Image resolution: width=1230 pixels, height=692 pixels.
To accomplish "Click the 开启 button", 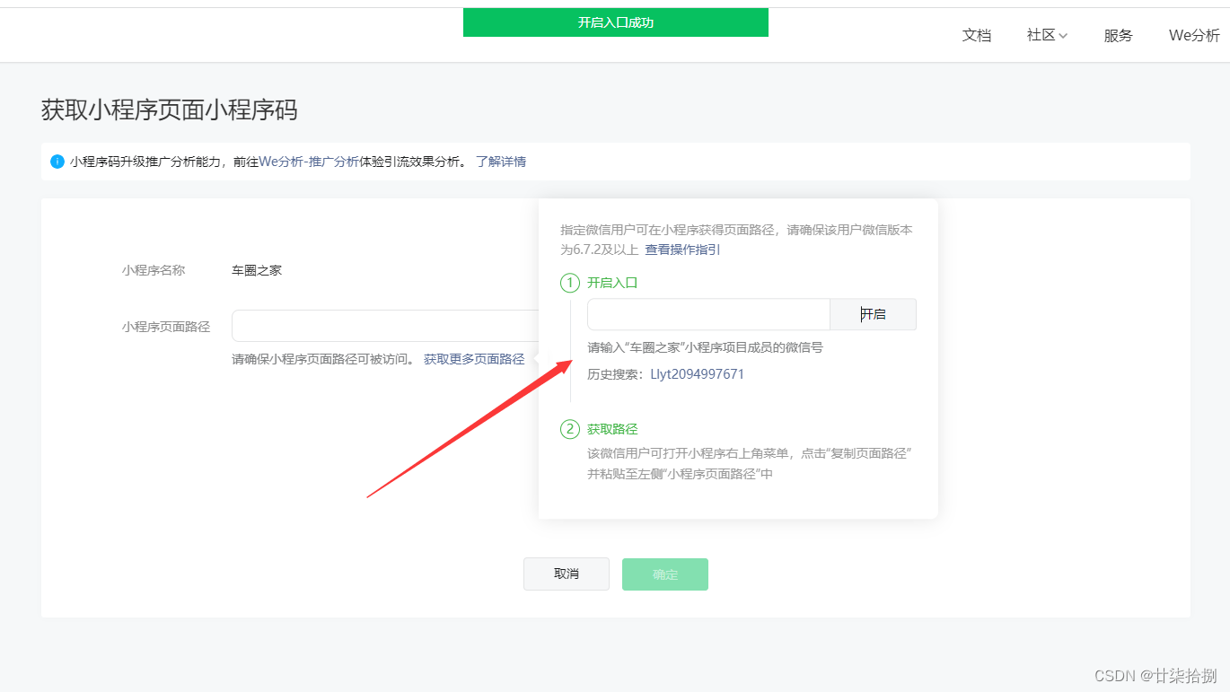I will (873, 314).
